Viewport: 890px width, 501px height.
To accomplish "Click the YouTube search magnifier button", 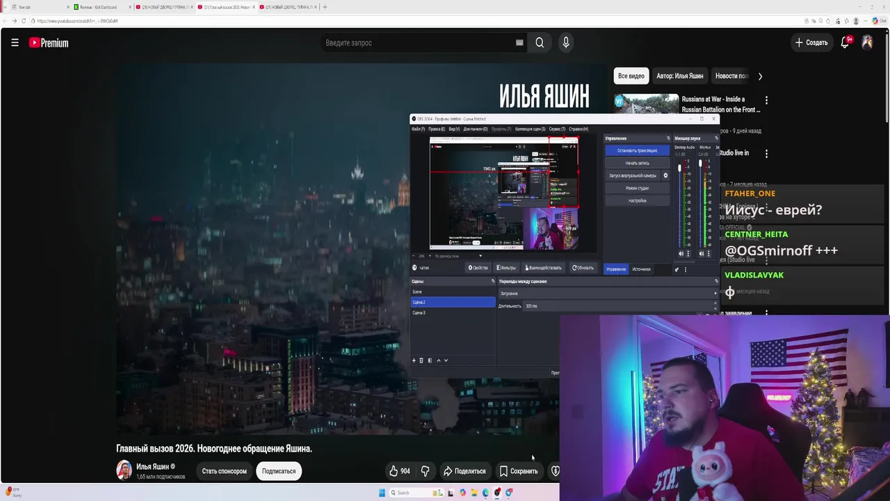I will pos(540,42).
